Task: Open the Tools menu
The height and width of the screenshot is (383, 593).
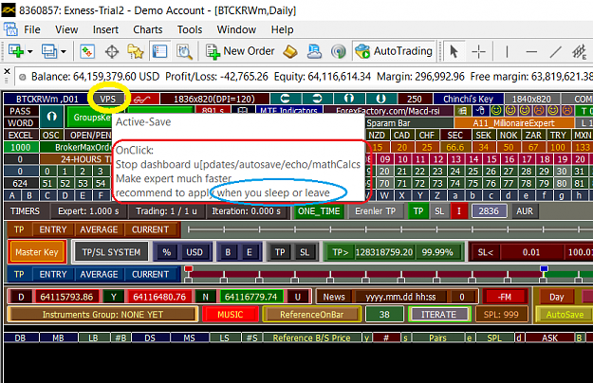Action: 190,29
